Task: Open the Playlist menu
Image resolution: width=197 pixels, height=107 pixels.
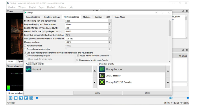Action: point(33,7)
